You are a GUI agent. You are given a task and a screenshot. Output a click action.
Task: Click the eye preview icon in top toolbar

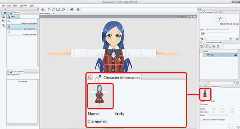(43, 10)
